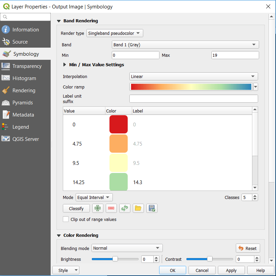Screen dimensions: 276x276
Task: Open the Pyramids panel
Action: tap(23, 103)
